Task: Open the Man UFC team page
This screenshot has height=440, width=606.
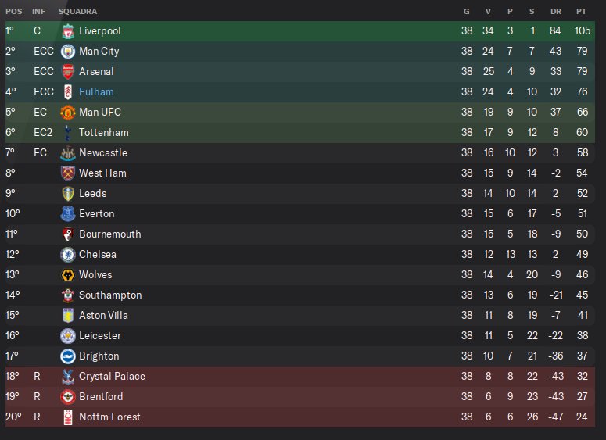Action: pyautogui.click(x=100, y=112)
